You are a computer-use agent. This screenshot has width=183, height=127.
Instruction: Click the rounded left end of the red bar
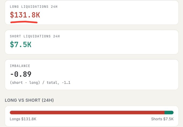pyautogui.click(x=11, y=112)
